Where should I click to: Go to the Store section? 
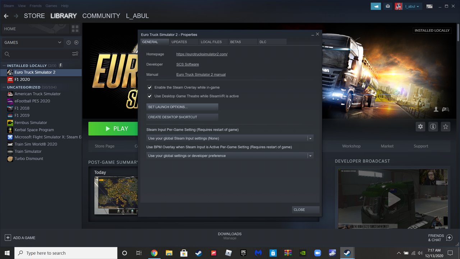34,16
